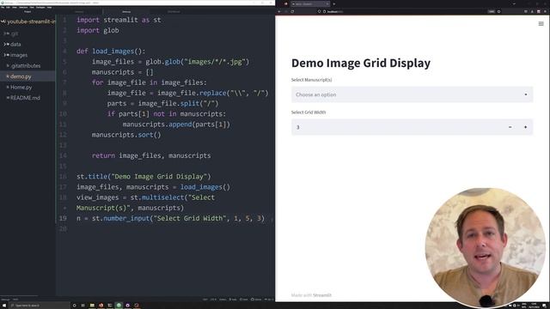Open the Atom editor taskbar icon

[119, 306]
